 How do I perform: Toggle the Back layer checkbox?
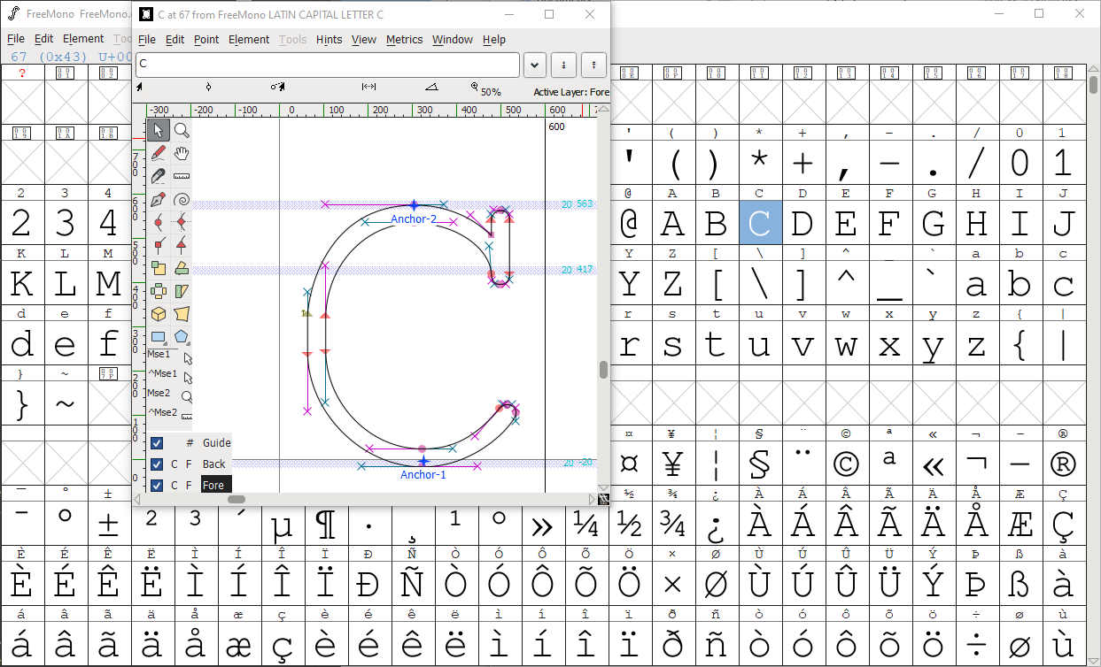pos(157,464)
